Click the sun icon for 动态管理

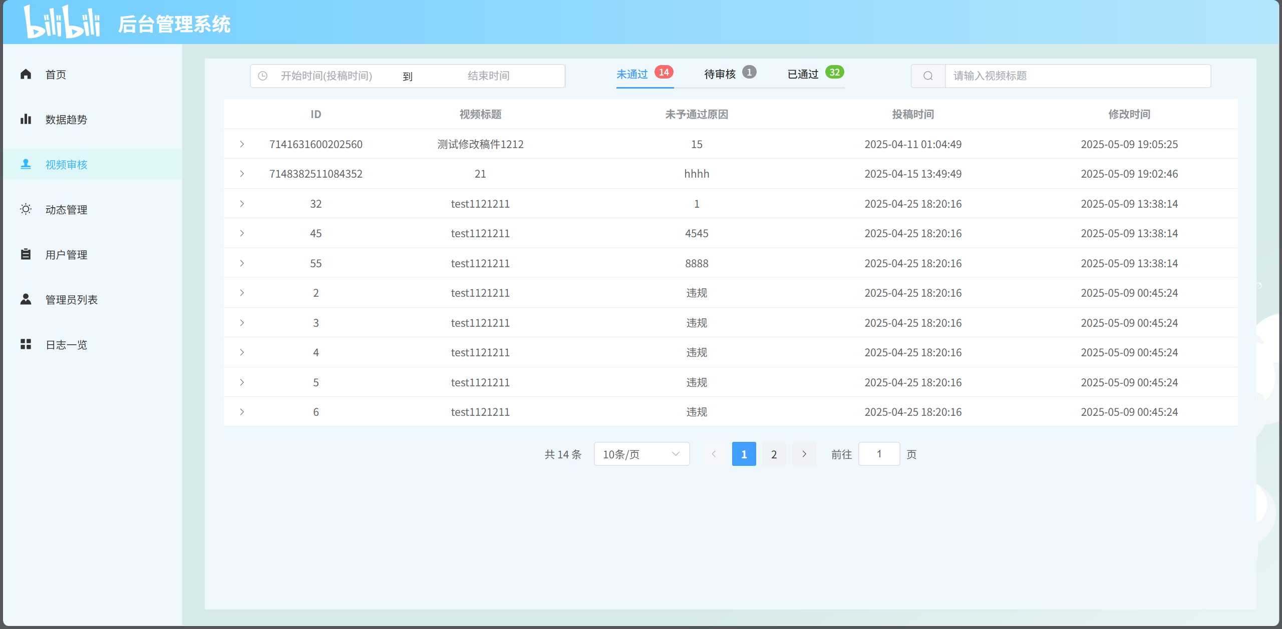click(x=26, y=209)
